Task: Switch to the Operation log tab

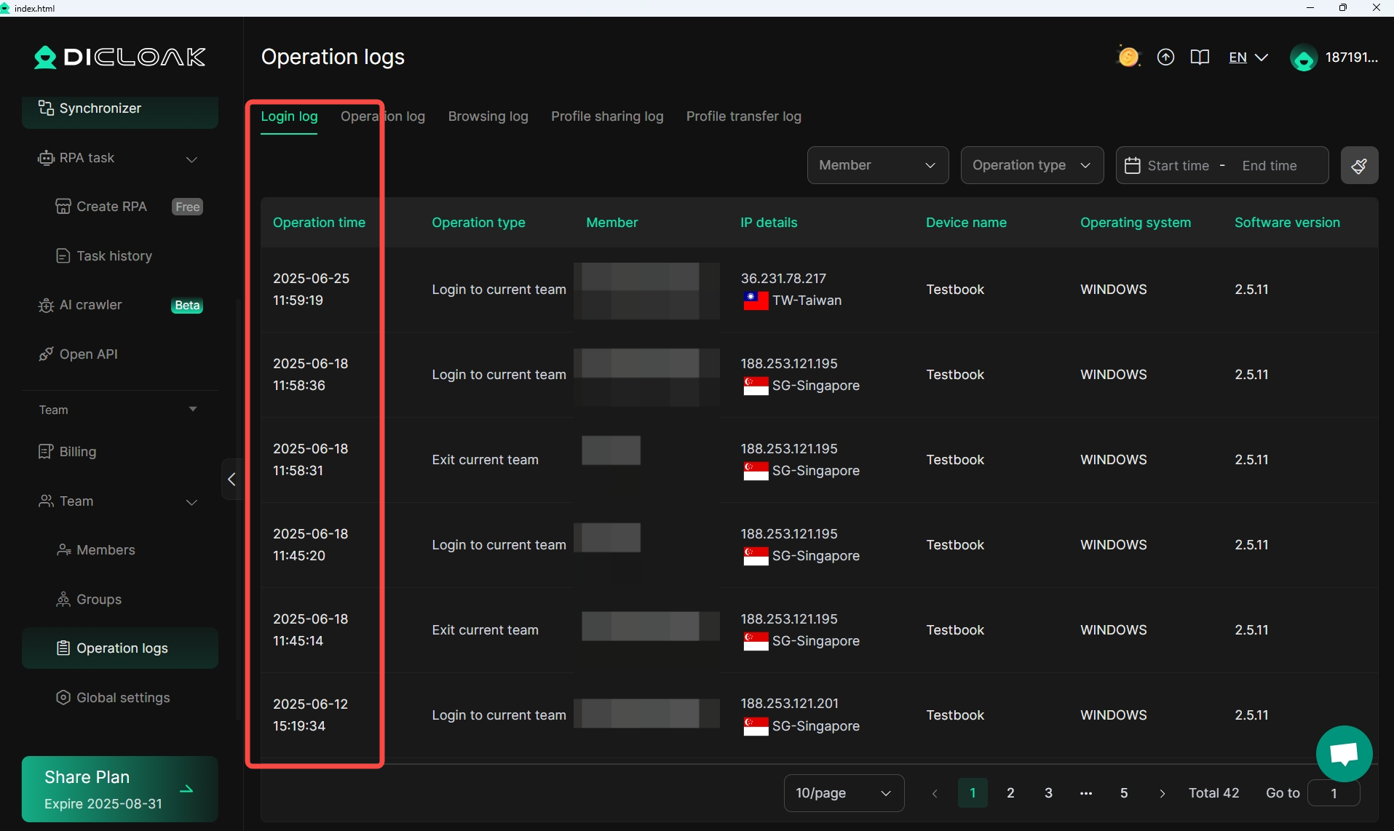Action: point(383,116)
